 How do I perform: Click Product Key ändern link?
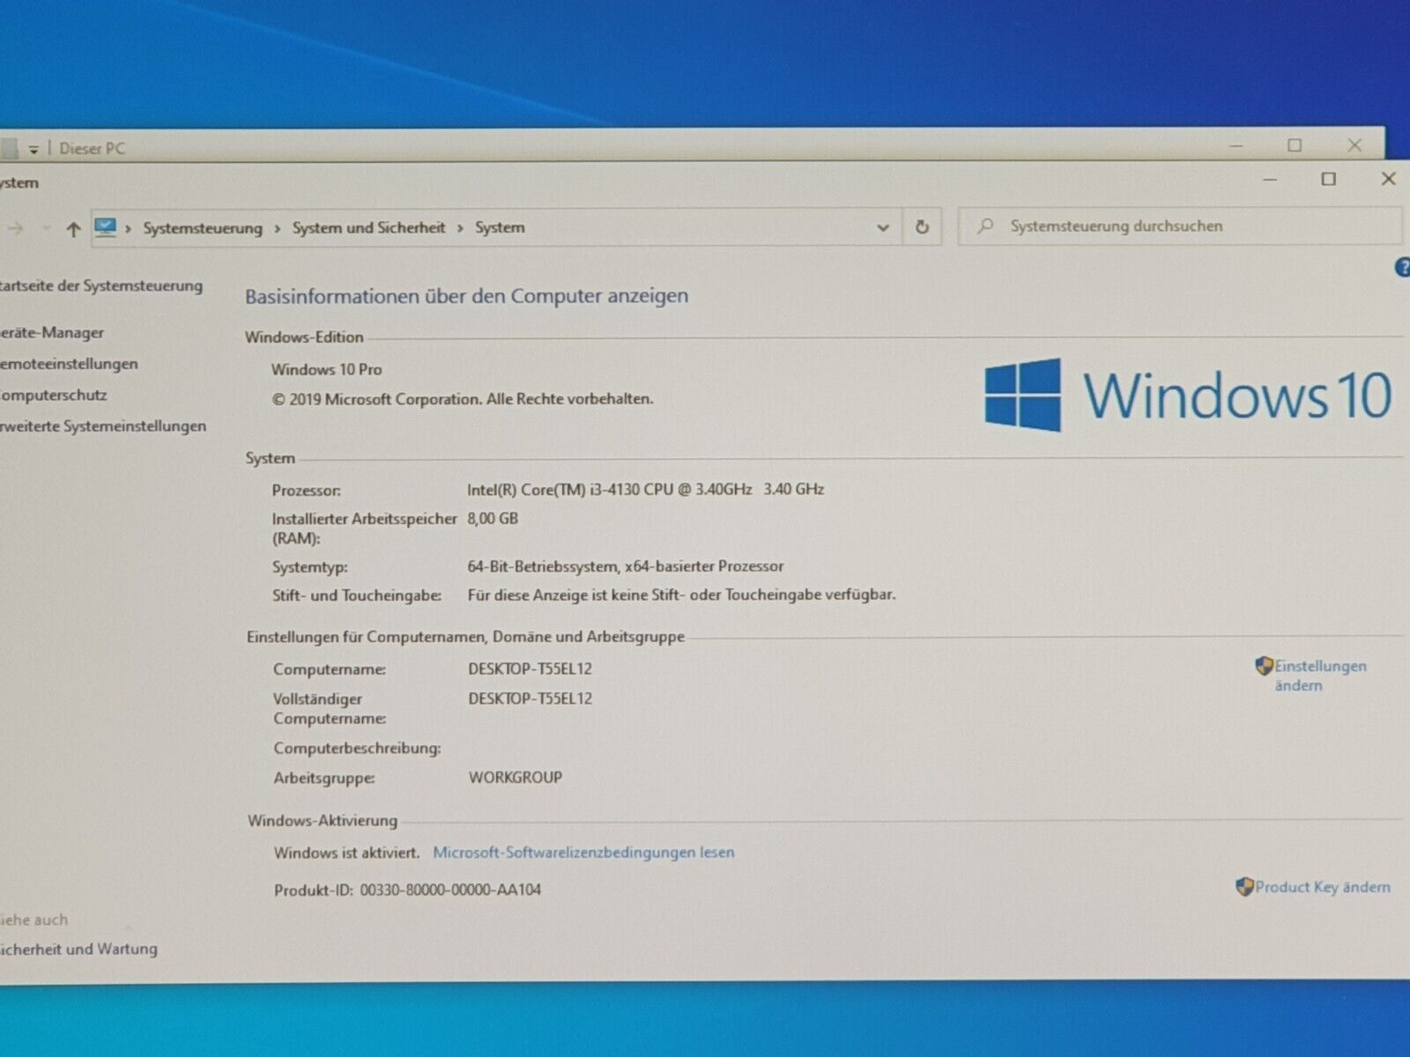(x=1323, y=887)
